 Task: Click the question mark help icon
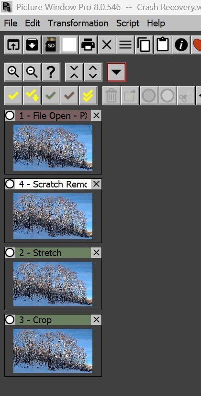coord(51,72)
